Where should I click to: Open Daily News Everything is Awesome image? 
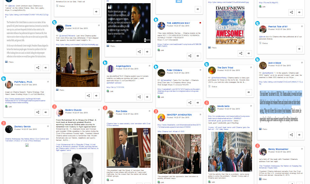230,25
